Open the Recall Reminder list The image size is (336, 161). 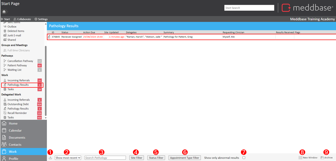coord(17,113)
